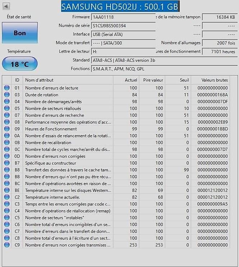Select raw value 0000000007DF
Image resolution: width=239 pixels, height=267 pixels.
coord(213,101)
